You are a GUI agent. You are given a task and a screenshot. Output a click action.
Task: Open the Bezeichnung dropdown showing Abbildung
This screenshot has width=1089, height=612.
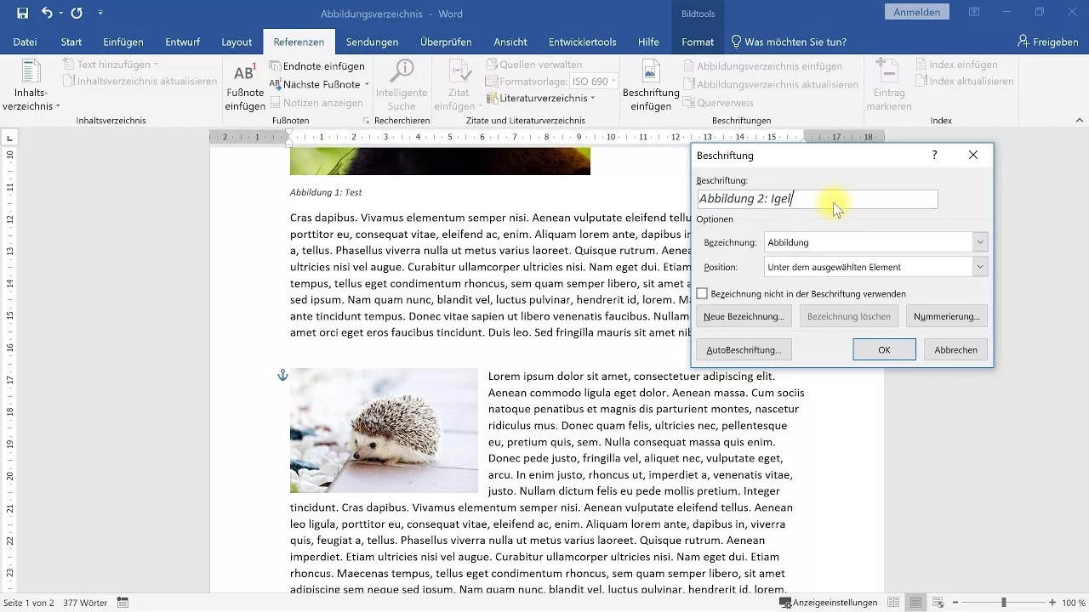click(979, 242)
